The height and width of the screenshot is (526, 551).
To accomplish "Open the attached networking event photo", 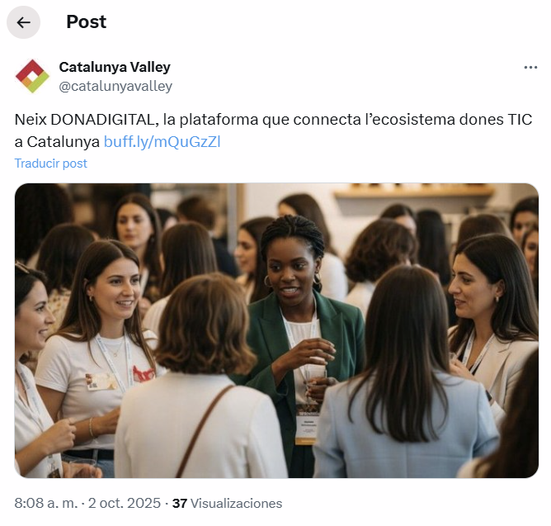I will point(276,330).
